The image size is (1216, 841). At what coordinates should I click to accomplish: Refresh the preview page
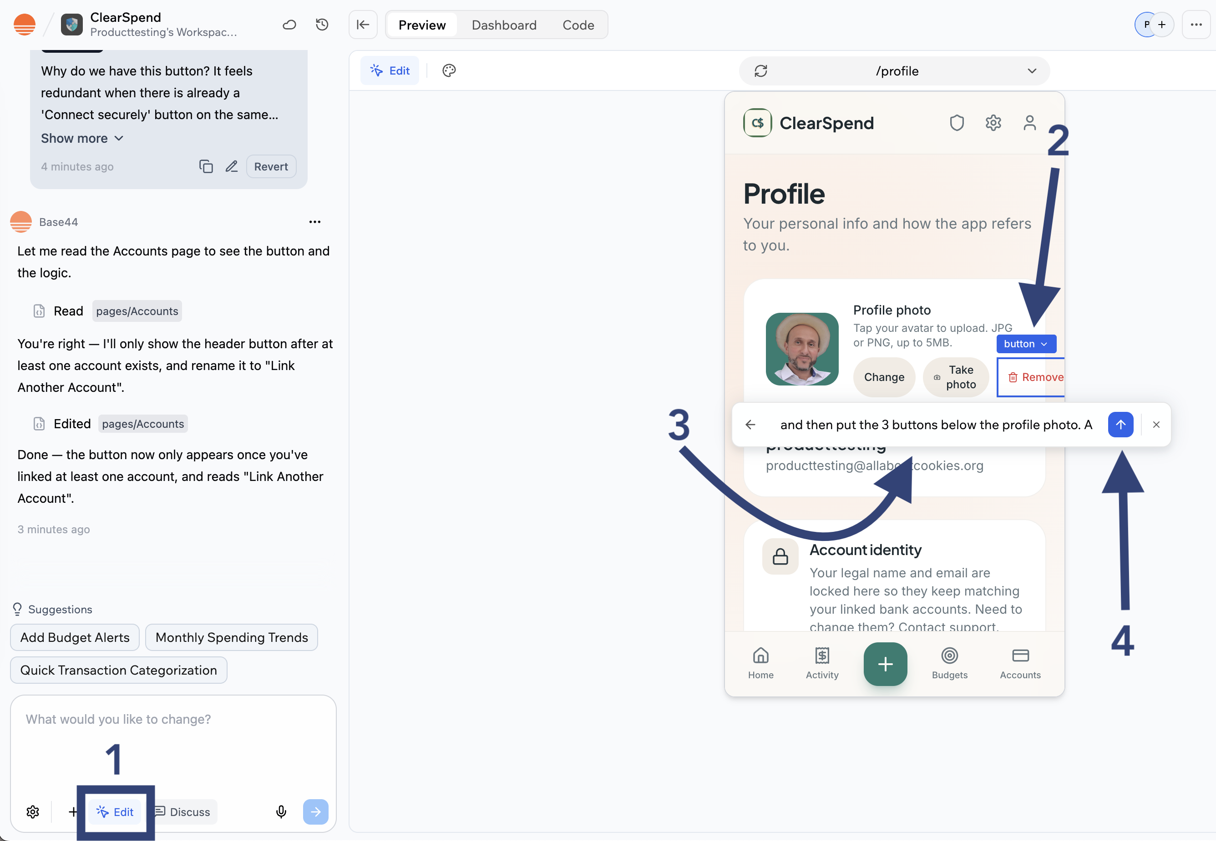761,71
